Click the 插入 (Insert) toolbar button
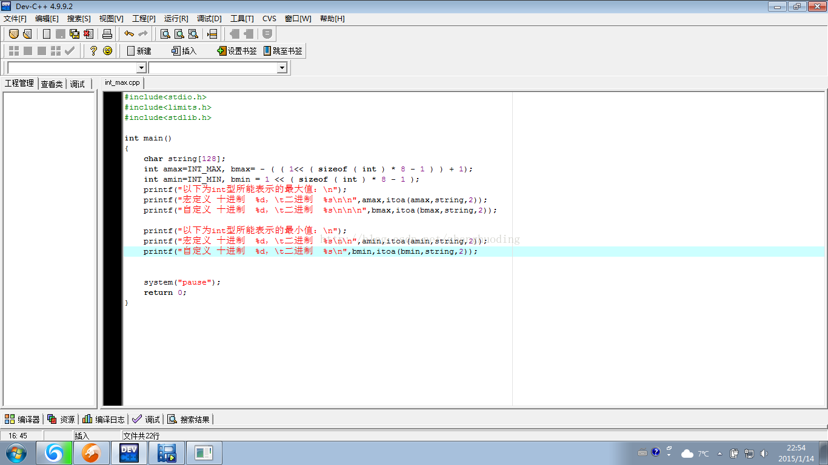Viewport: 828px width, 465px height. coord(184,51)
